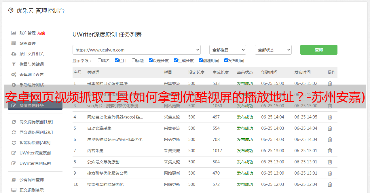The height and width of the screenshot is (193, 370).
Task: Click the 当前状态 column header
Action: coord(245,72)
